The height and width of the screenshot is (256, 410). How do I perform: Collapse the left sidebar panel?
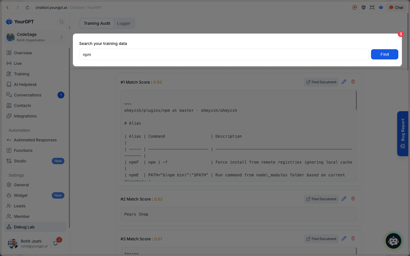[69, 28]
